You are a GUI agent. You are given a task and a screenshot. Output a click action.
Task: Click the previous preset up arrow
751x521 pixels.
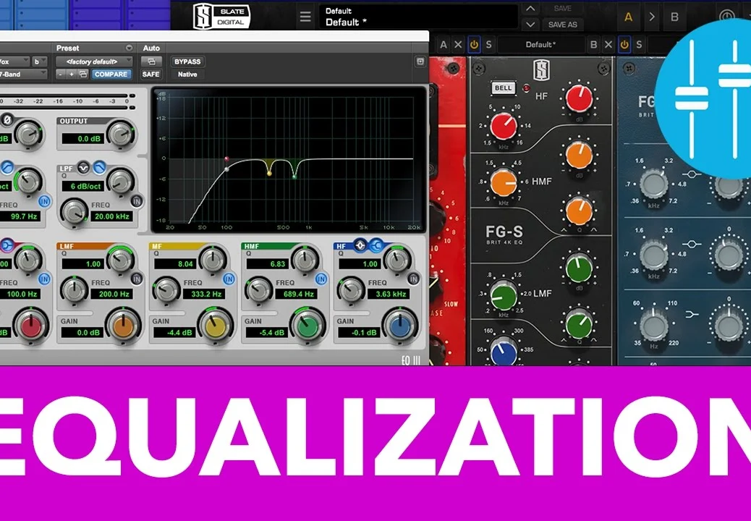pos(530,9)
